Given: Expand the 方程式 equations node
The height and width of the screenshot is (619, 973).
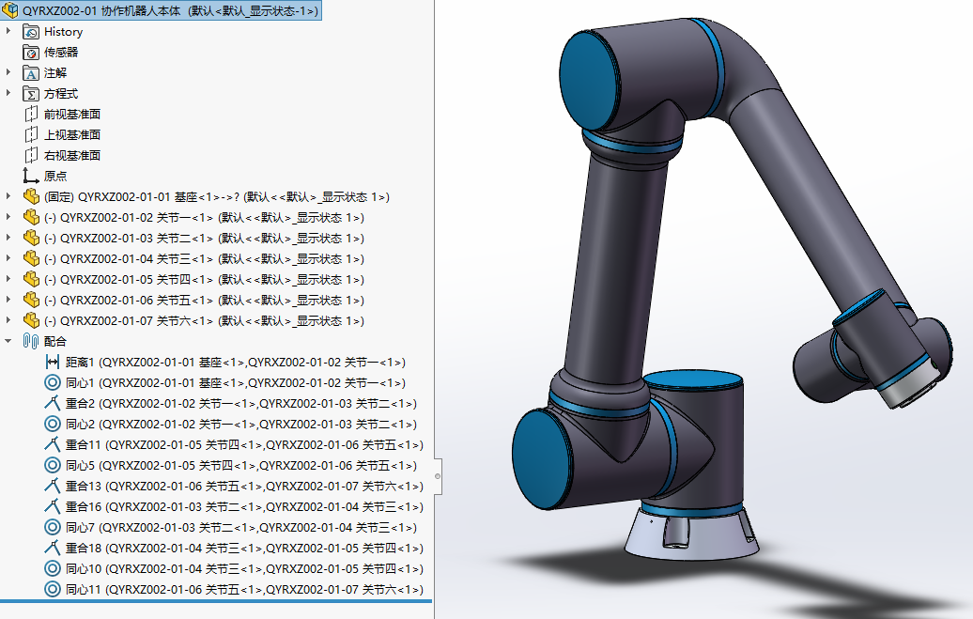Looking at the screenshot, I should point(8,93).
